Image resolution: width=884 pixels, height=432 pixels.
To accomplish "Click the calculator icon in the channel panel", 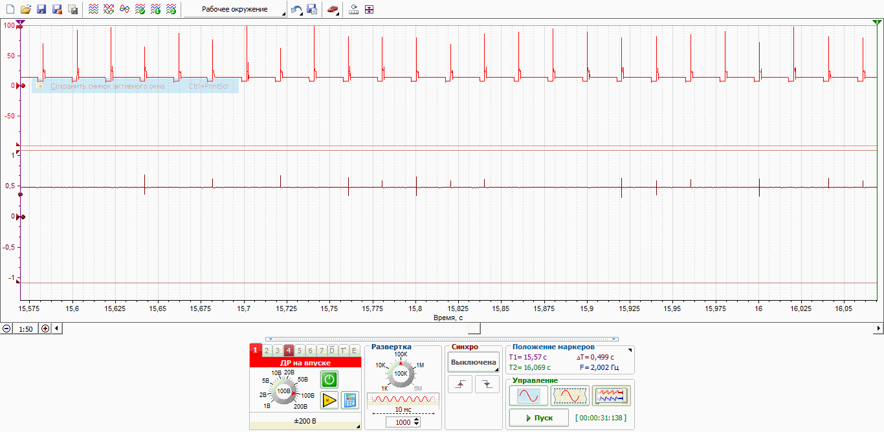I will 350,400.
